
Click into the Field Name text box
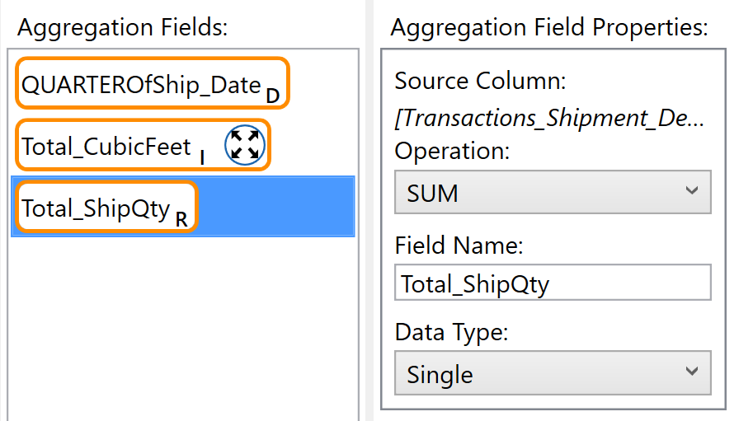pyautogui.click(x=553, y=283)
